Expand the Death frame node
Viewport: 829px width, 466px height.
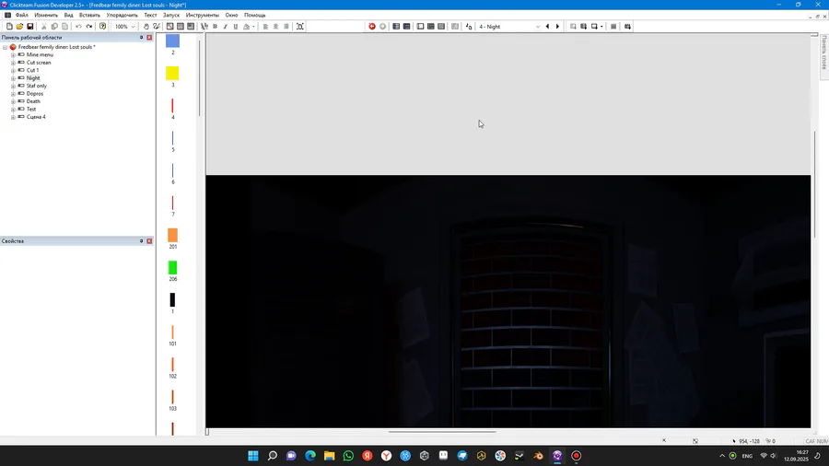[x=13, y=101]
